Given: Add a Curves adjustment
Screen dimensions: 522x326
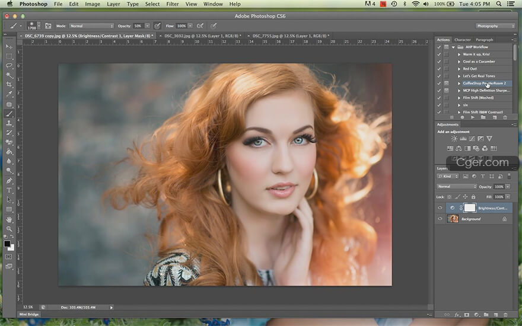Looking at the screenshot, I should click(x=472, y=139).
